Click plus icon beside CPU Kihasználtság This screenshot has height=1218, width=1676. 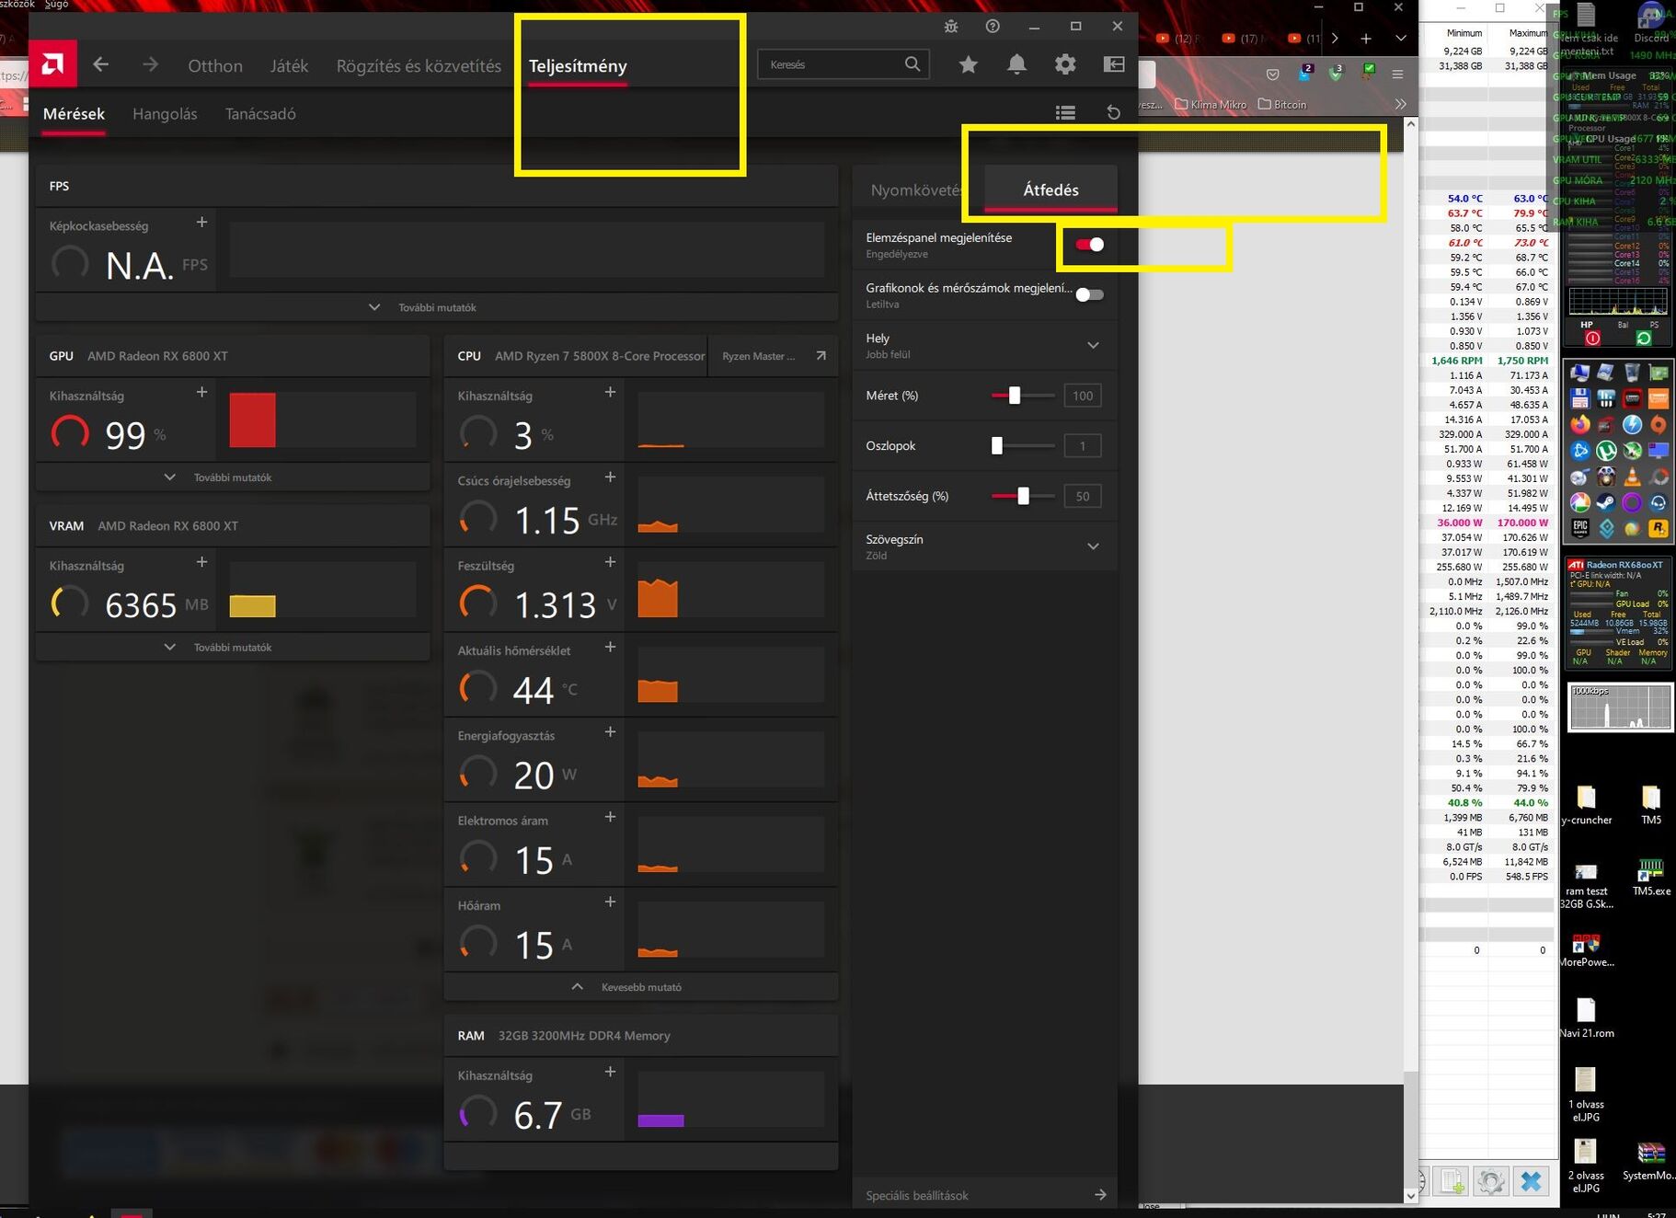[610, 392]
